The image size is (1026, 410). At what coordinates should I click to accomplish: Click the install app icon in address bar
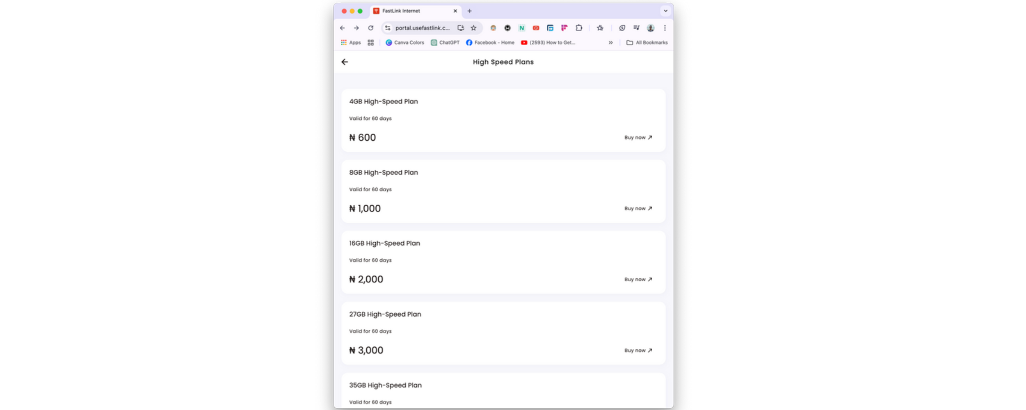tap(461, 28)
